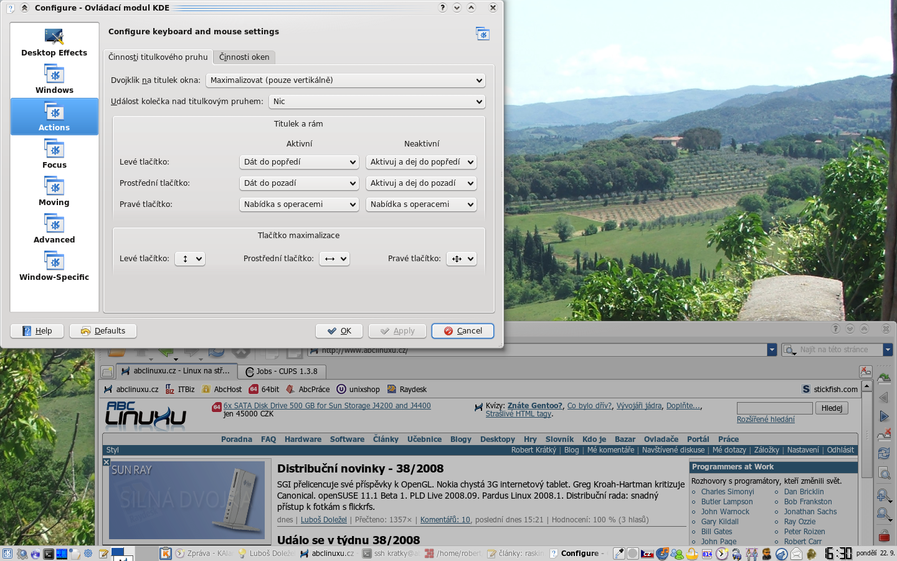Click the find-in-page magnifier document icon
Image resolution: width=897 pixels, height=561 pixels.
(884, 473)
